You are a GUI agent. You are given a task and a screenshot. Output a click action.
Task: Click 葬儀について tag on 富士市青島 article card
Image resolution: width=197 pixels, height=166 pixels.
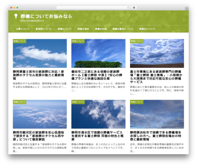pos(137,41)
